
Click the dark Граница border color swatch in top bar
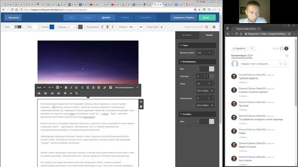81,27
